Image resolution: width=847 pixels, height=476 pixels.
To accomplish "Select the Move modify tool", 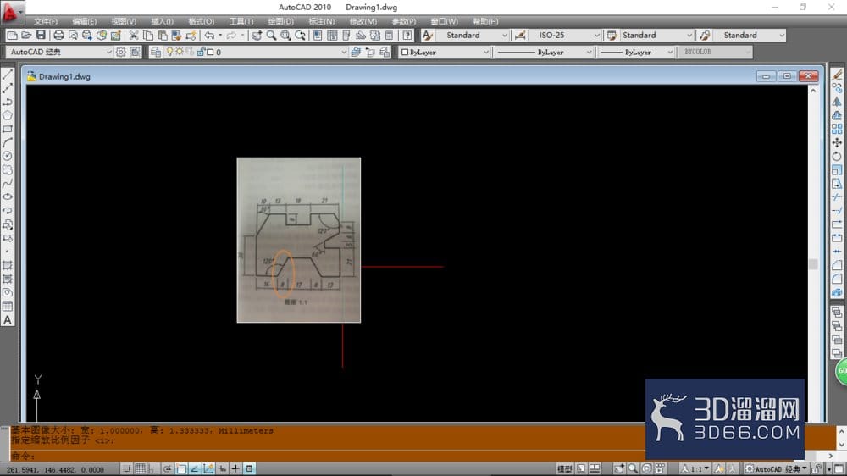I will 837,142.
